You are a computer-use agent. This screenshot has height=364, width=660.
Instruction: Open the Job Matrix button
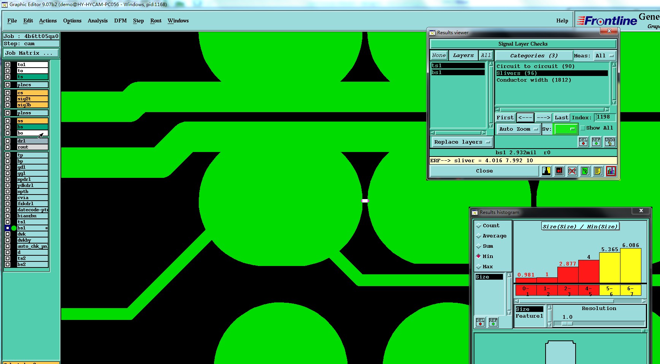[31, 53]
